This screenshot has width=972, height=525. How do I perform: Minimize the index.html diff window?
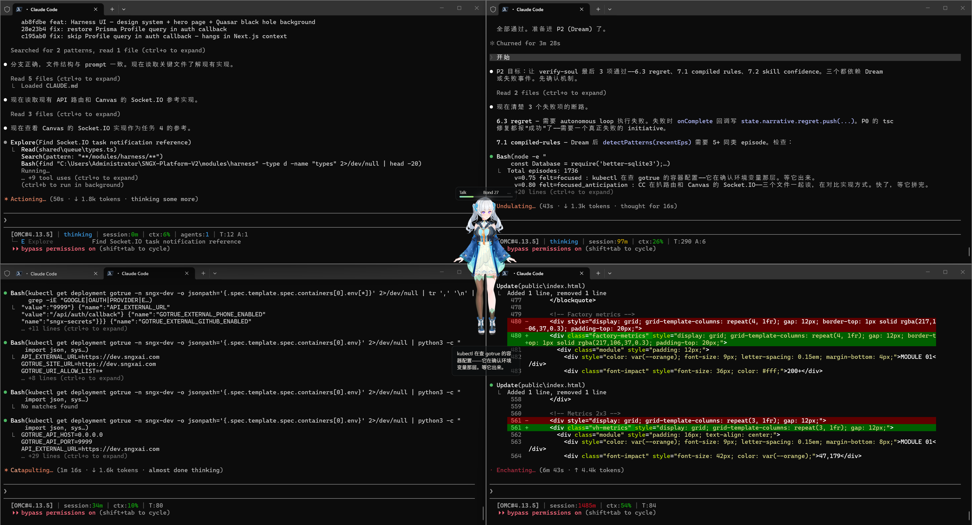(928, 272)
